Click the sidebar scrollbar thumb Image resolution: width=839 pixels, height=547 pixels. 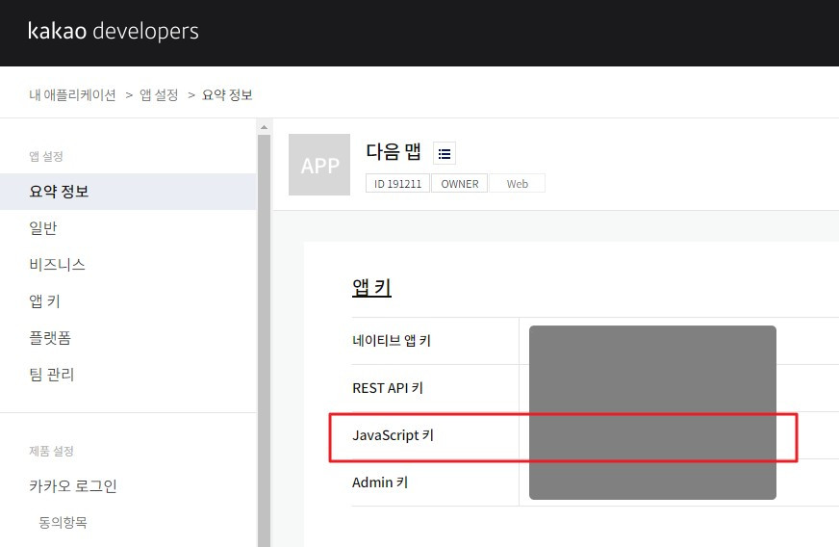coord(264,341)
